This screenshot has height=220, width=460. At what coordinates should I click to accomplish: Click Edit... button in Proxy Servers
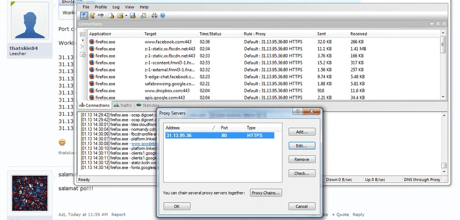302,146
